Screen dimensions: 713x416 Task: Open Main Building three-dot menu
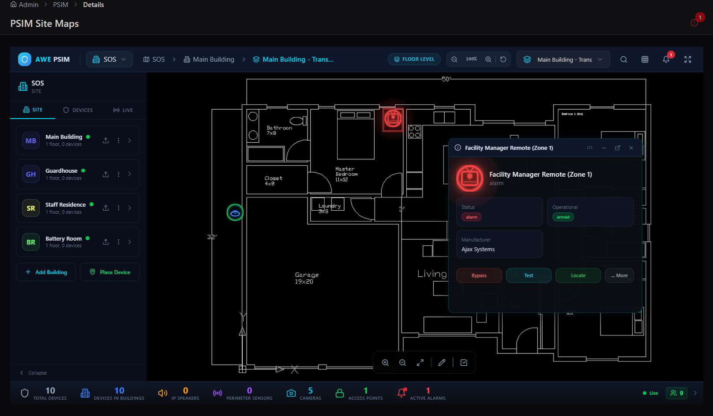point(118,140)
